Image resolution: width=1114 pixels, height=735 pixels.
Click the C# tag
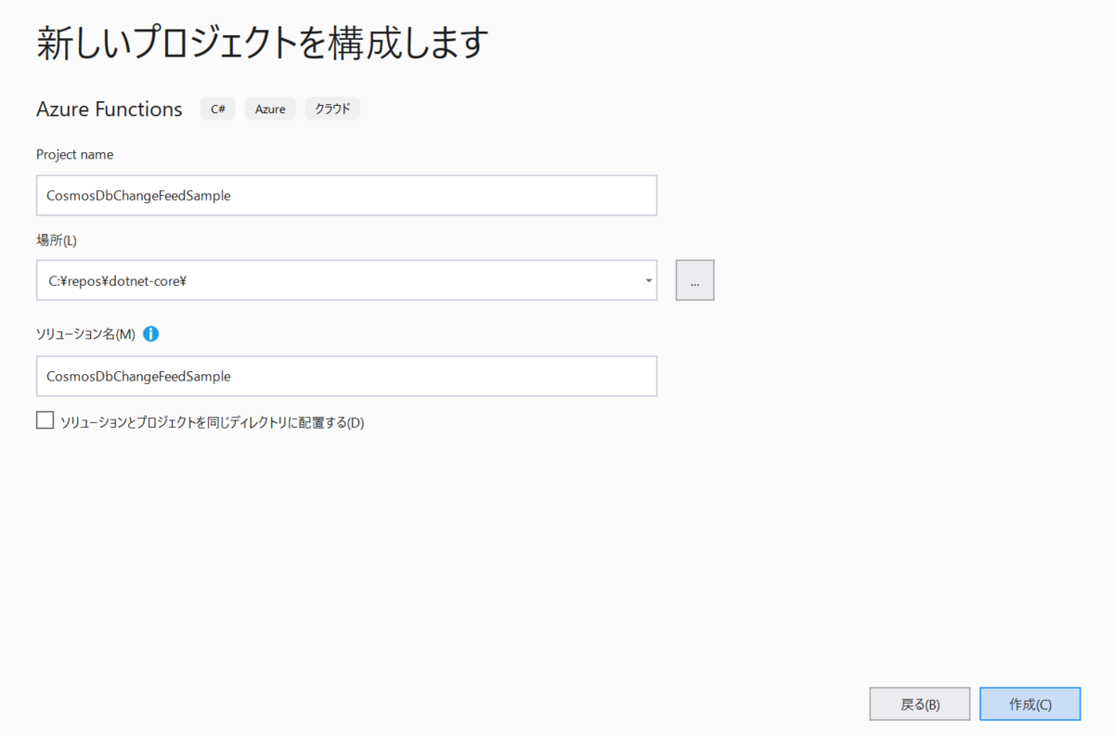point(218,109)
